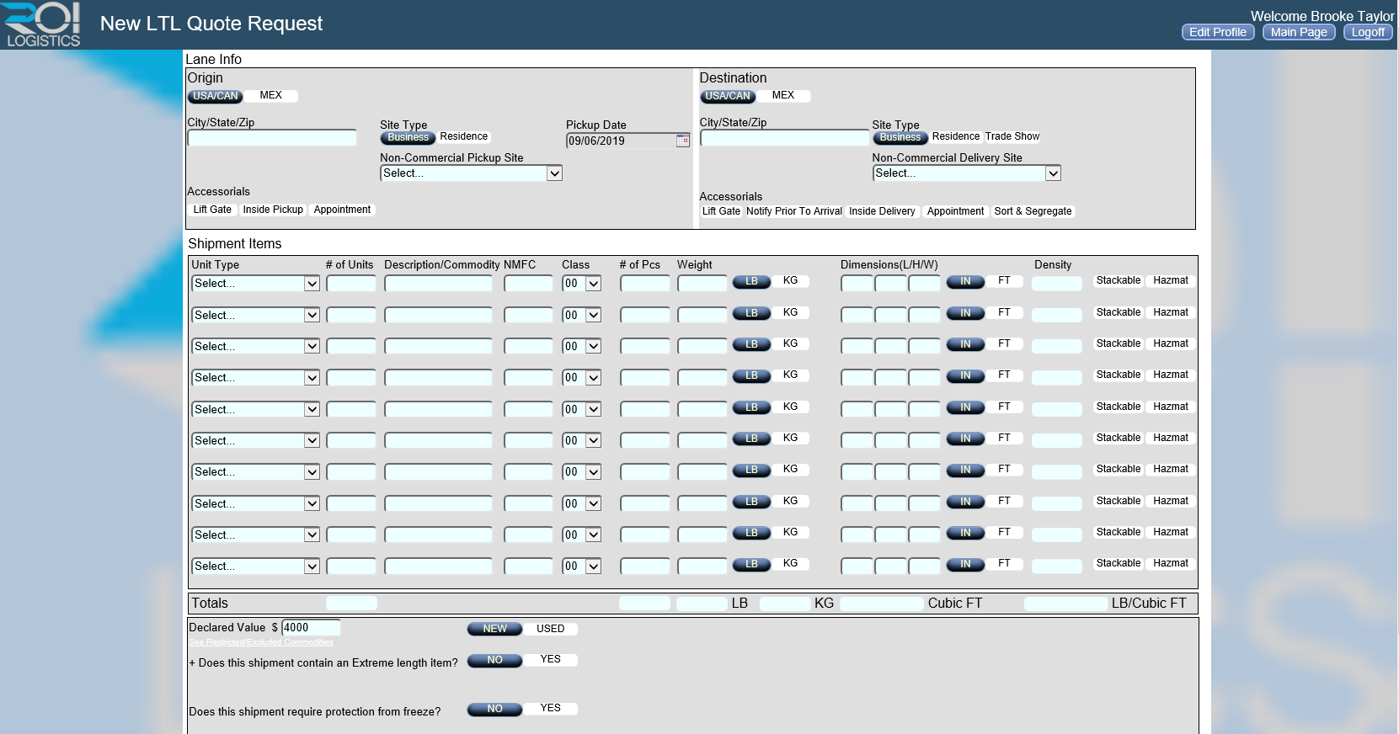The width and height of the screenshot is (1399, 734).
Task: Open Unit Type dropdown in first row
Action: (255, 284)
